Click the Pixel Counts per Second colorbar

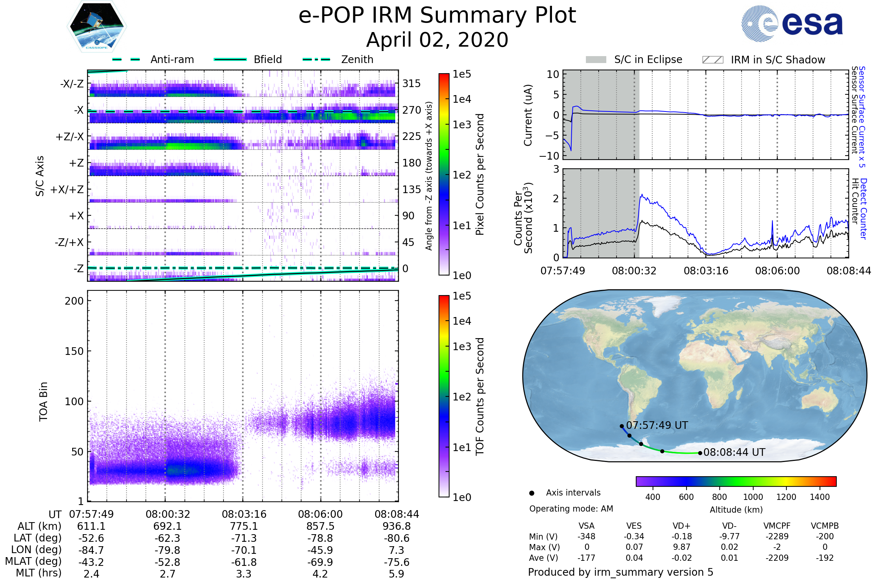[444, 175]
